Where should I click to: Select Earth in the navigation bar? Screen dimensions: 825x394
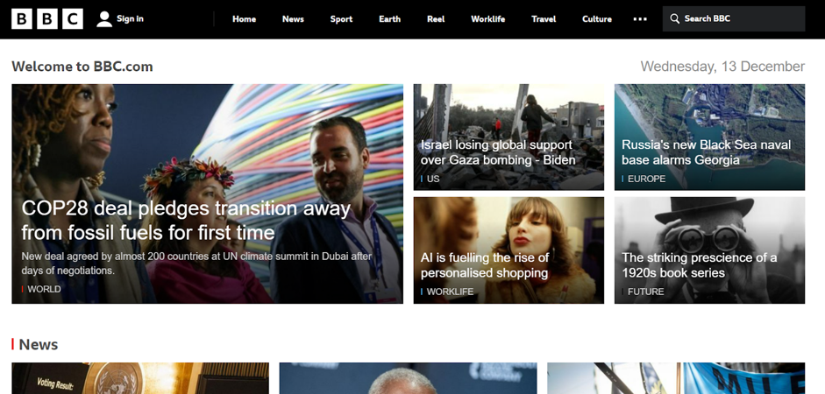(x=390, y=19)
